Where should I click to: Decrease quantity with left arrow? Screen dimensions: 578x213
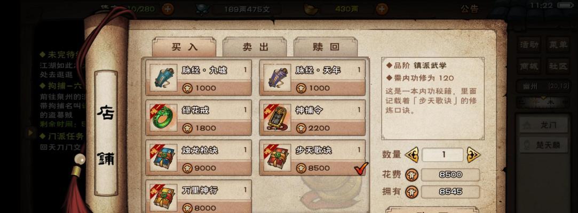click(411, 154)
